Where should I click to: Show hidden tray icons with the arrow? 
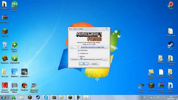pyautogui.click(x=149, y=97)
